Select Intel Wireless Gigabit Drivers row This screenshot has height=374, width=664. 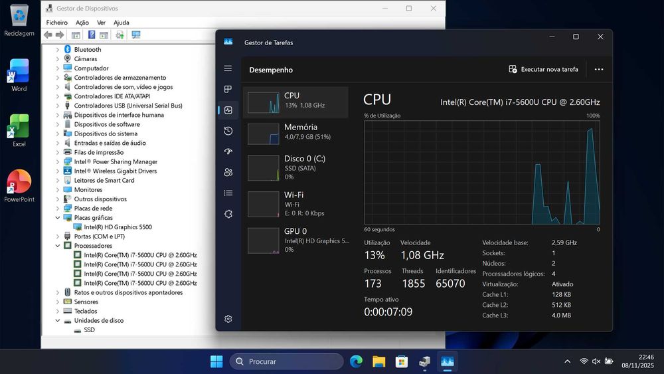[110, 171]
